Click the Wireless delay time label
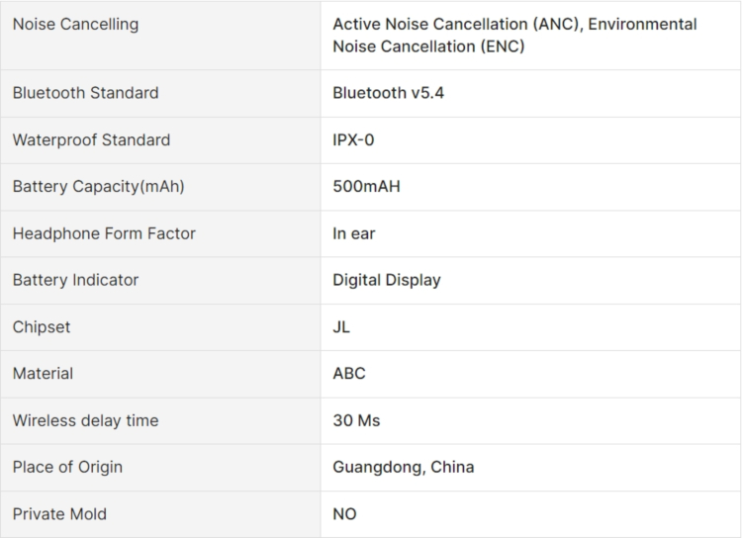 click(85, 420)
